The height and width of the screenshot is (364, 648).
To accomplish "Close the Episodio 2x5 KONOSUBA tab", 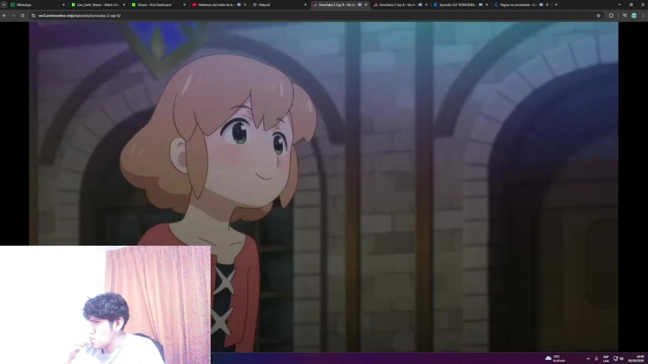I will click(487, 5).
